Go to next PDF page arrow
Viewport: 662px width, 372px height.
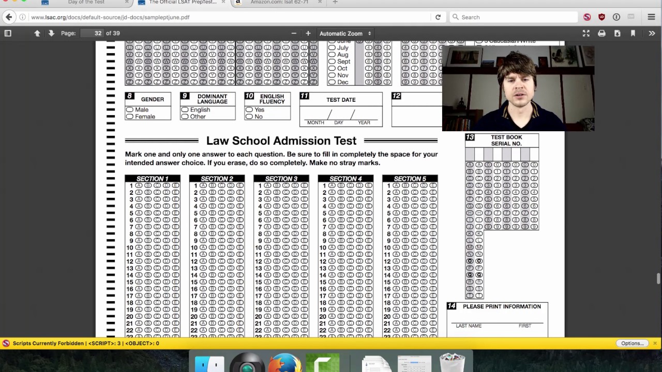click(x=51, y=33)
